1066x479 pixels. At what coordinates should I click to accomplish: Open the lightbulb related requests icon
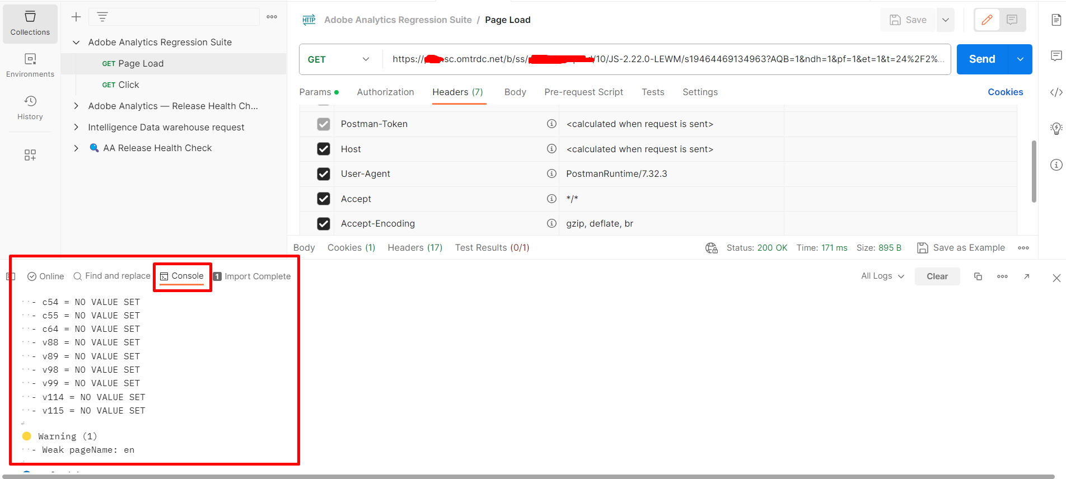tap(1056, 129)
